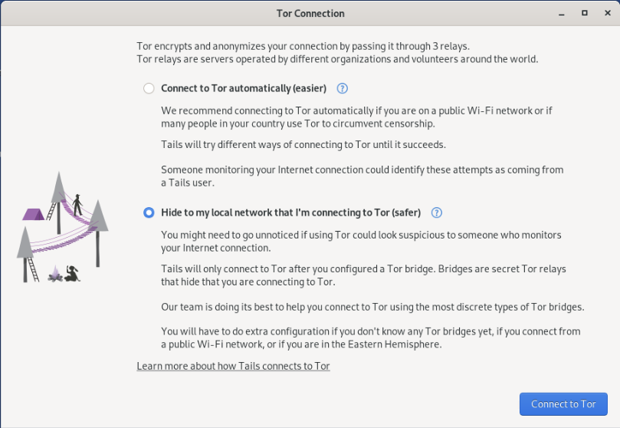Maximize the Tor Connection window

[x=585, y=13]
